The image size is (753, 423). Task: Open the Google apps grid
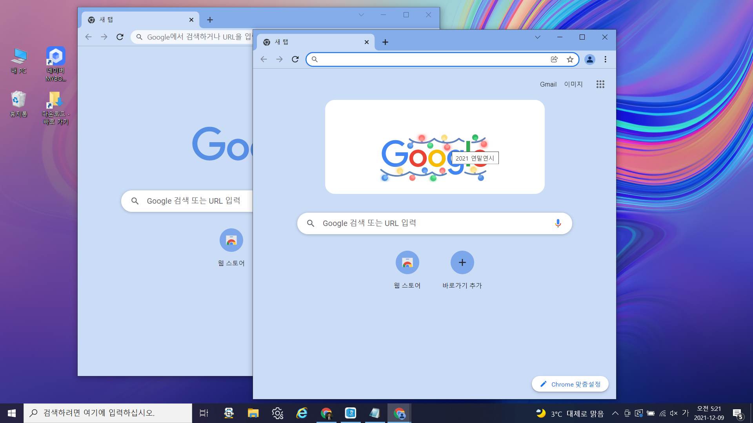[x=600, y=84]
